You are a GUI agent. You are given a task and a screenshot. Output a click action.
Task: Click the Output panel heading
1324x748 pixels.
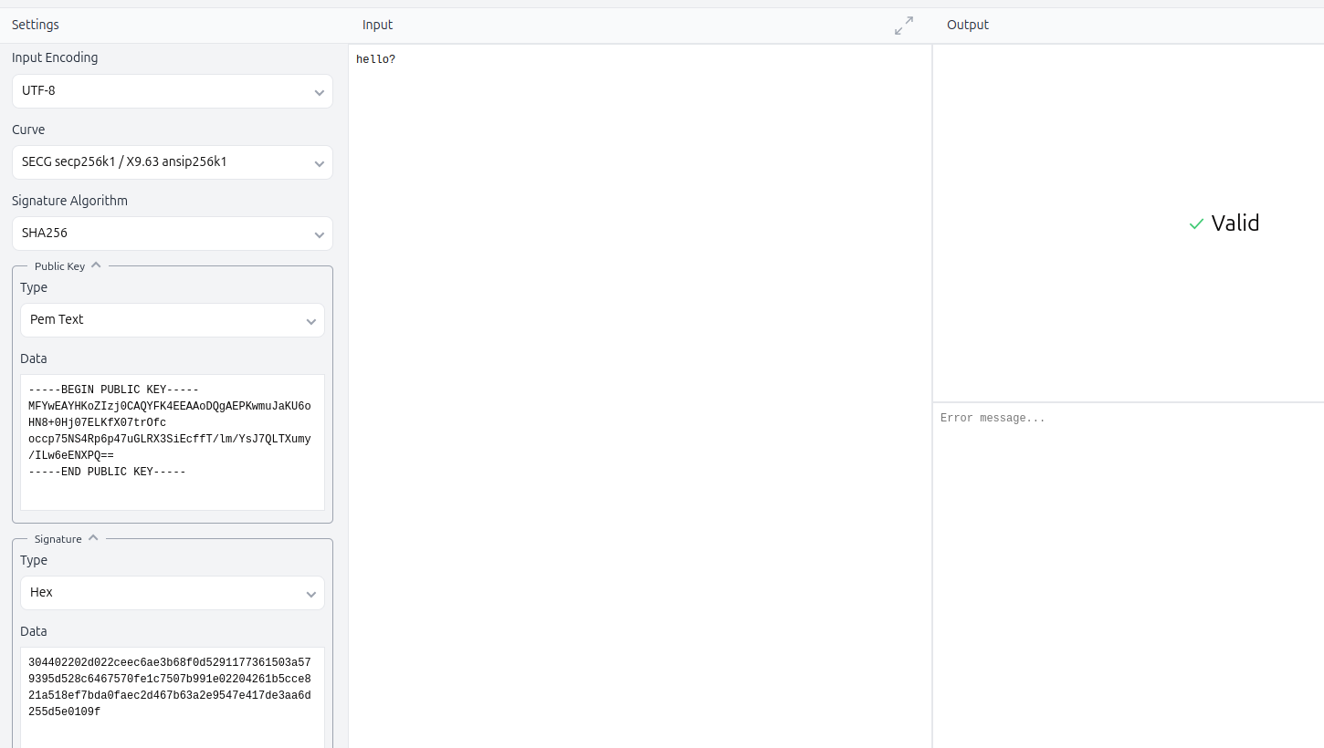968,25
